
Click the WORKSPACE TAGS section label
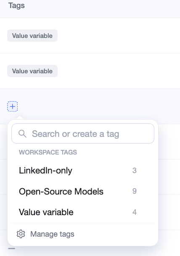[x=48, y=152]
